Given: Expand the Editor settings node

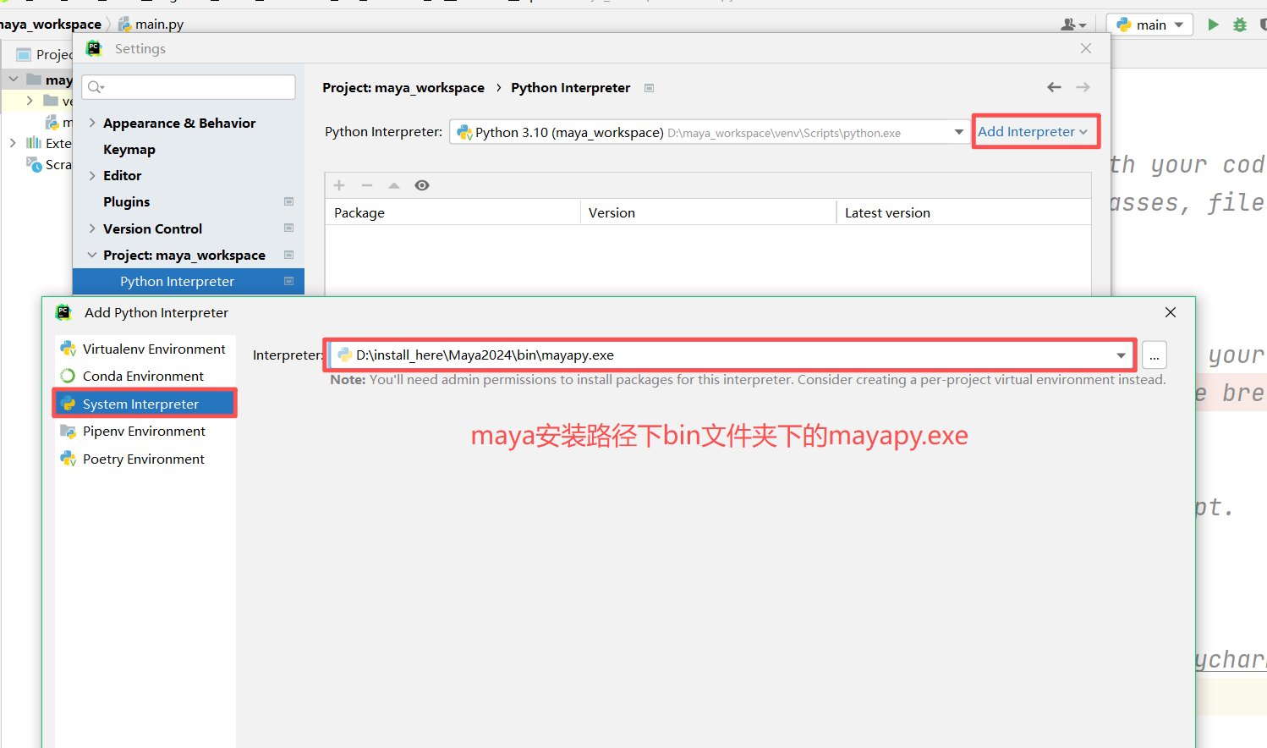Looking at the screenshot, I should click(92, 175).
